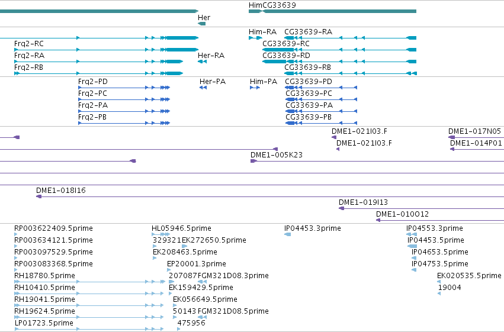The width and height of the screenshot is (504, 332).
Task: Click the RH10410.5prime EST label
Action: pyautogui.click(x=44, y=288)
